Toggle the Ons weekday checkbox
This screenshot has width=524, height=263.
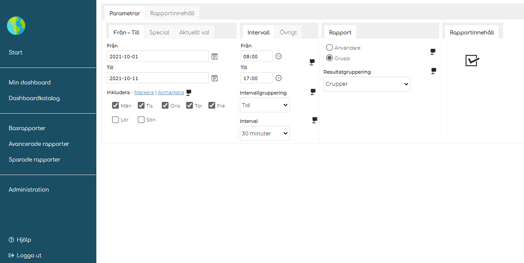pyautogui.click(x=165, y=105)
